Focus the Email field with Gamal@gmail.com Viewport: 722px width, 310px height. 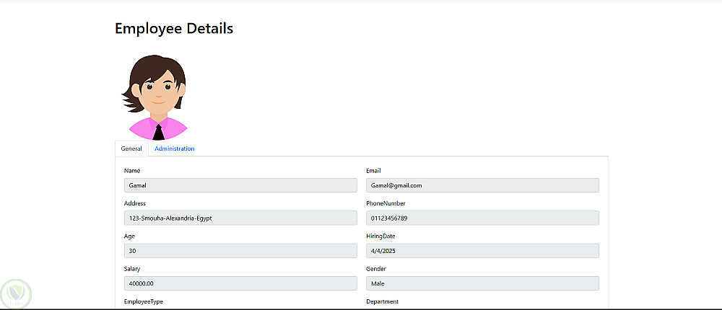[x=482, y=185]
